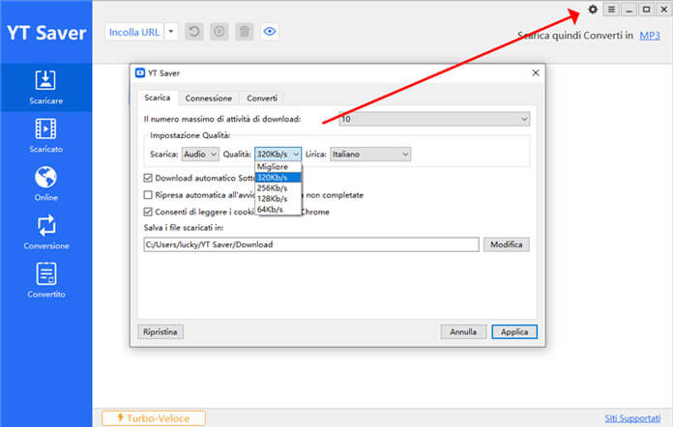673x427 pixels.
Task: Click the YT Saver logo text
Action: (x=46, y=33)
